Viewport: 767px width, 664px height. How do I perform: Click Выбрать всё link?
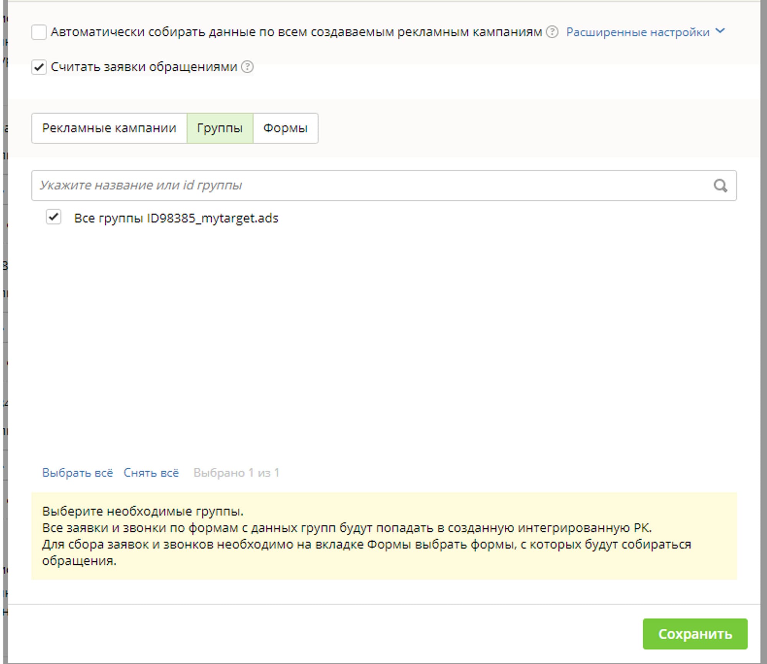click(77, 473)
